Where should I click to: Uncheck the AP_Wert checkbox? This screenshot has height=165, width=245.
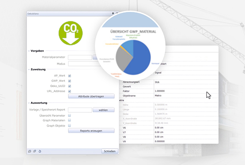click(x=70, y=76)
